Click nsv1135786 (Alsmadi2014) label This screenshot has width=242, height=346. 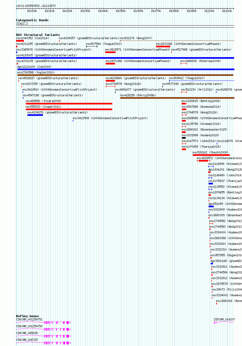(201, 124)
